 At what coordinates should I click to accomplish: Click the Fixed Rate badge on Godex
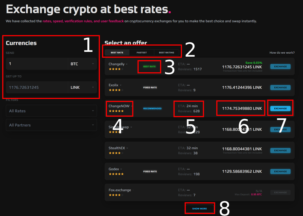150,171
